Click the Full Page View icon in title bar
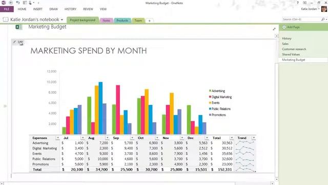The width and height of the screenshot is (328, 185). pos(305,3)
